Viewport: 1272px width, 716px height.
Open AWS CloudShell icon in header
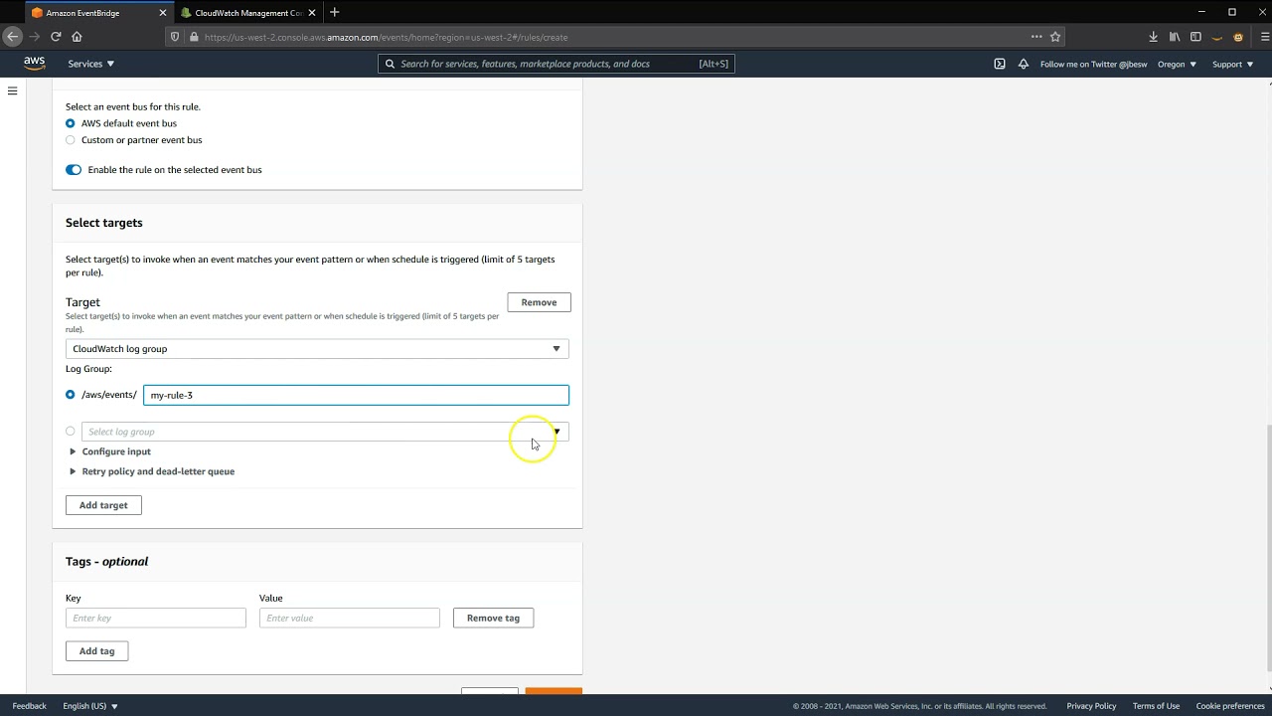[x=999, y=64]
